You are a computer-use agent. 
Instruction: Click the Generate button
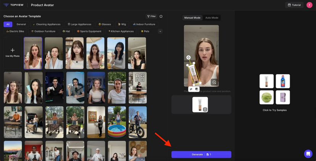[x=202, y=155]
